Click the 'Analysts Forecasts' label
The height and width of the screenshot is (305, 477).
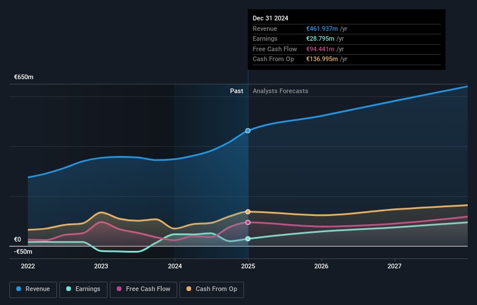[281, 91]
